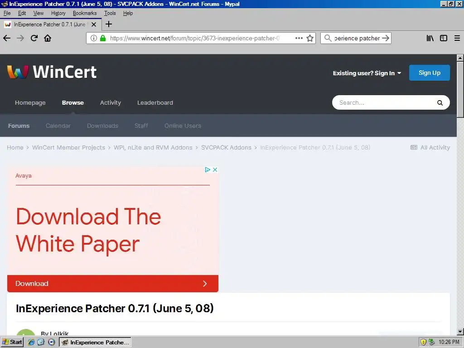Click the Download The White Paper ad
The image size is (464, 348).
point(88,230)
